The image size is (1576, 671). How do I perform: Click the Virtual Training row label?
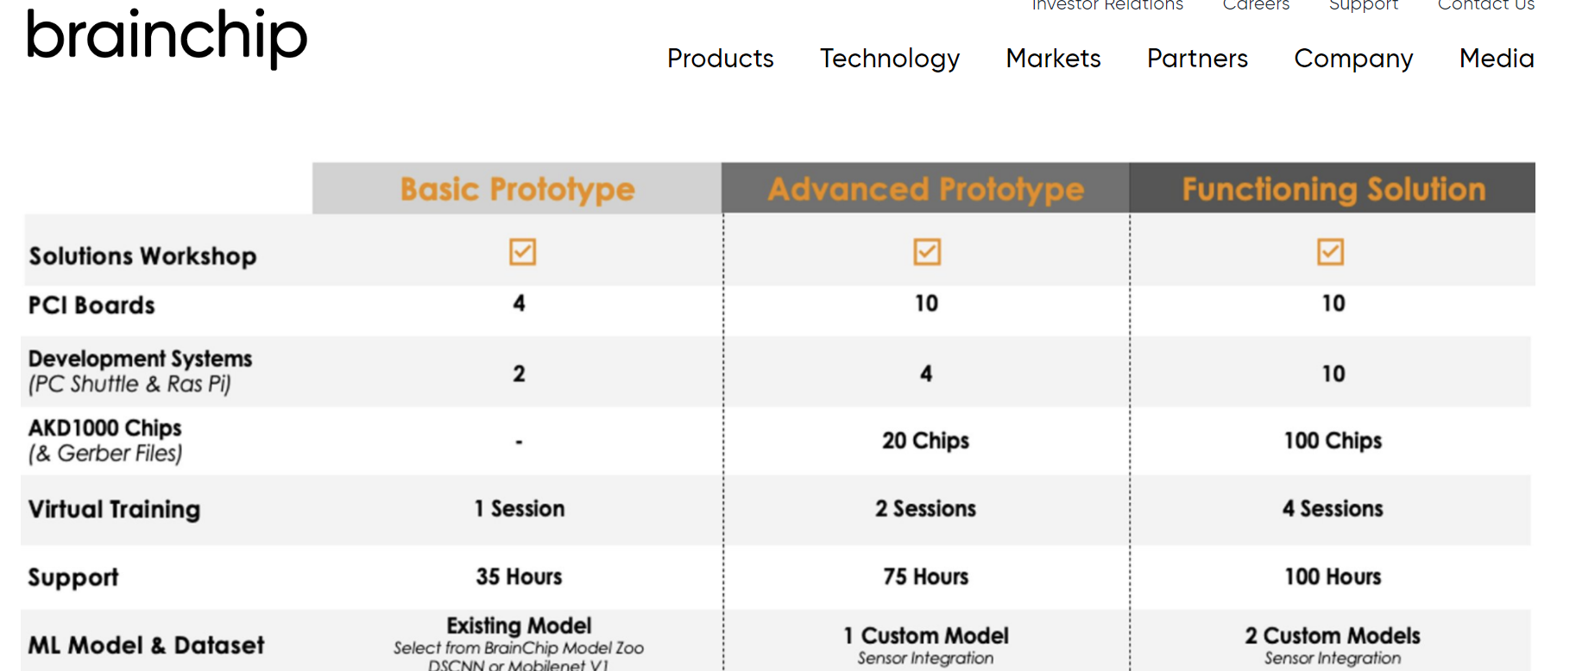[114, 509]
